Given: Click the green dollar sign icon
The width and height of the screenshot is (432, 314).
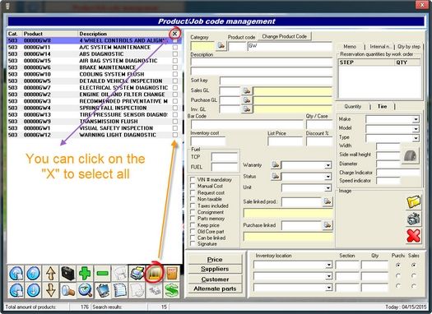Looking at the screenshot, I should pos(171,290).
